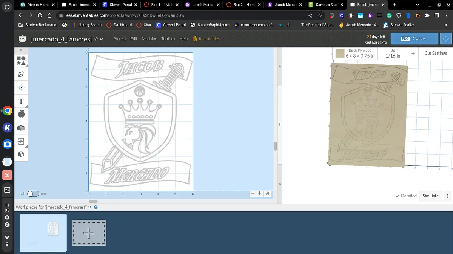The height and width of the screenshot is (254, 453).
Task: Select the Pen drawing tool
Action: pyautogui.click(x=21, y=74)
